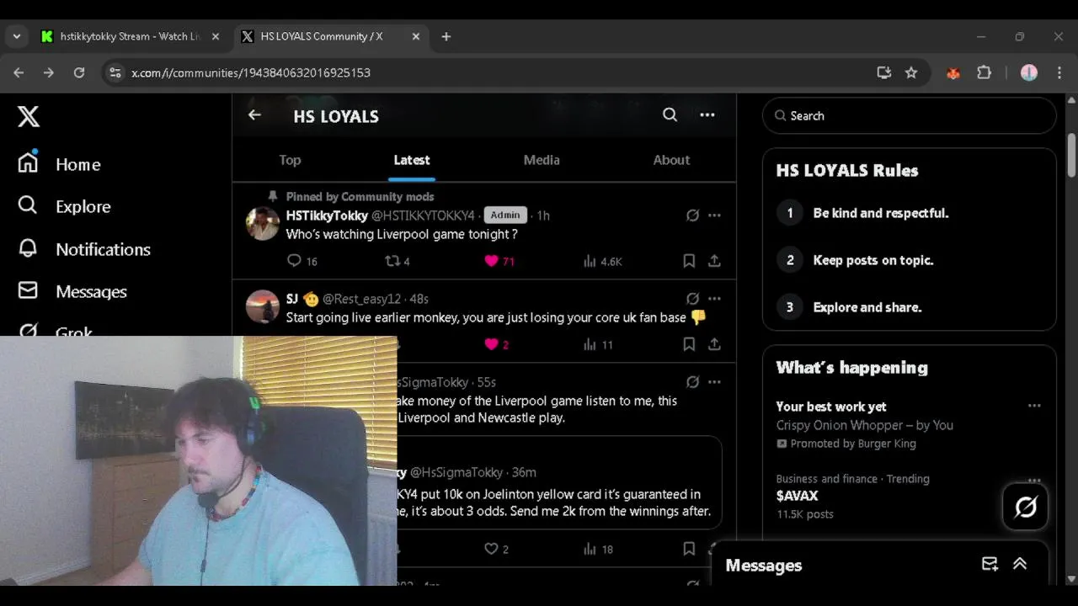Open the Explore page
1078x606 pixels.
coord(64,206)
